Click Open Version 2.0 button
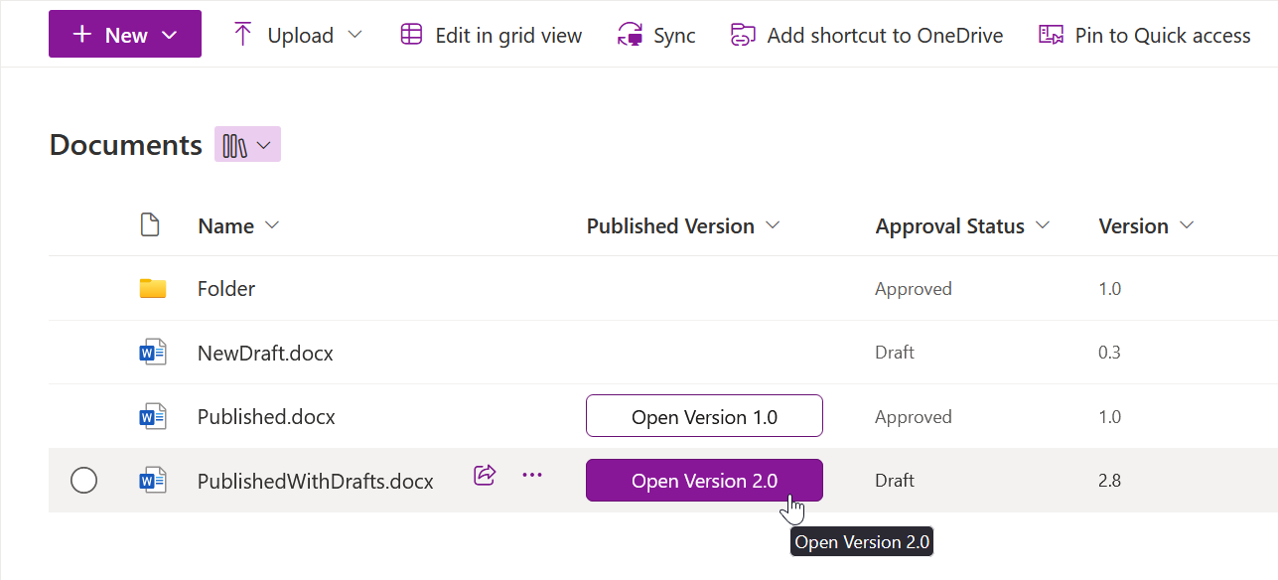The image size is (1278, 580). pos(704,481)
